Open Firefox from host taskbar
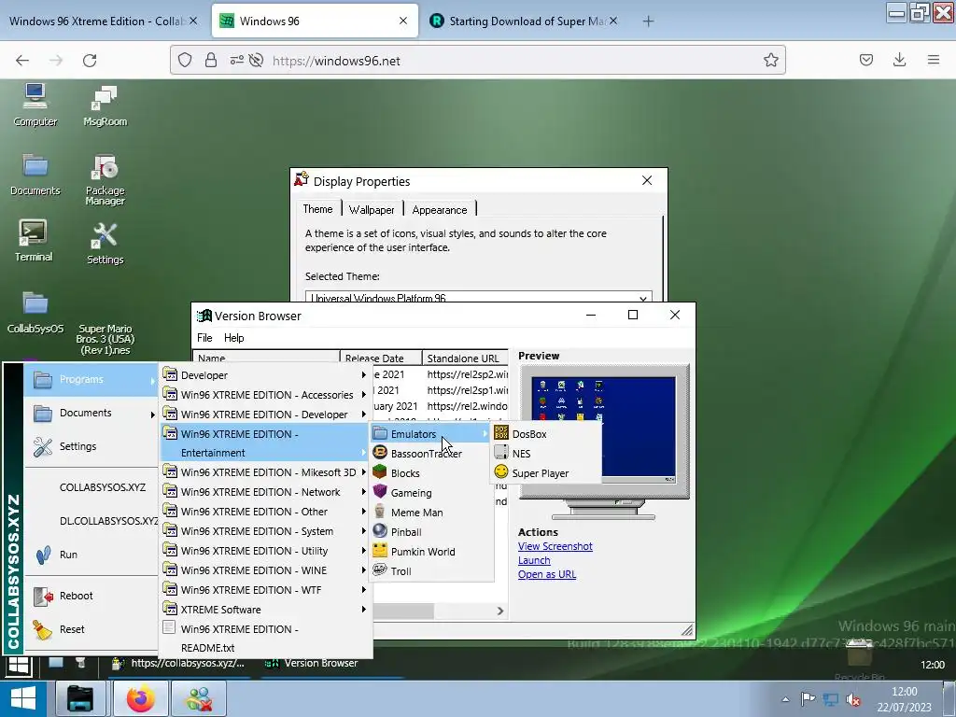956x717 pixels. [x=141, y=698]
